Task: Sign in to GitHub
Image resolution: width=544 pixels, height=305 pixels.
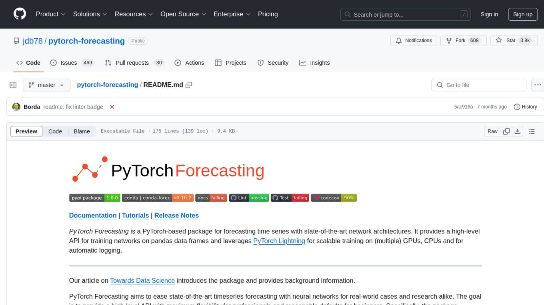Action: (x=489, y=14)
